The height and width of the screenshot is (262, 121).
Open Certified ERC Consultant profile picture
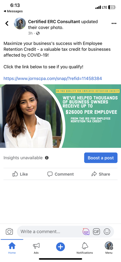pyautogui.click(x=20, y=23)
